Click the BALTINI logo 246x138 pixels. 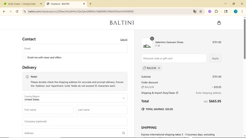122,23
